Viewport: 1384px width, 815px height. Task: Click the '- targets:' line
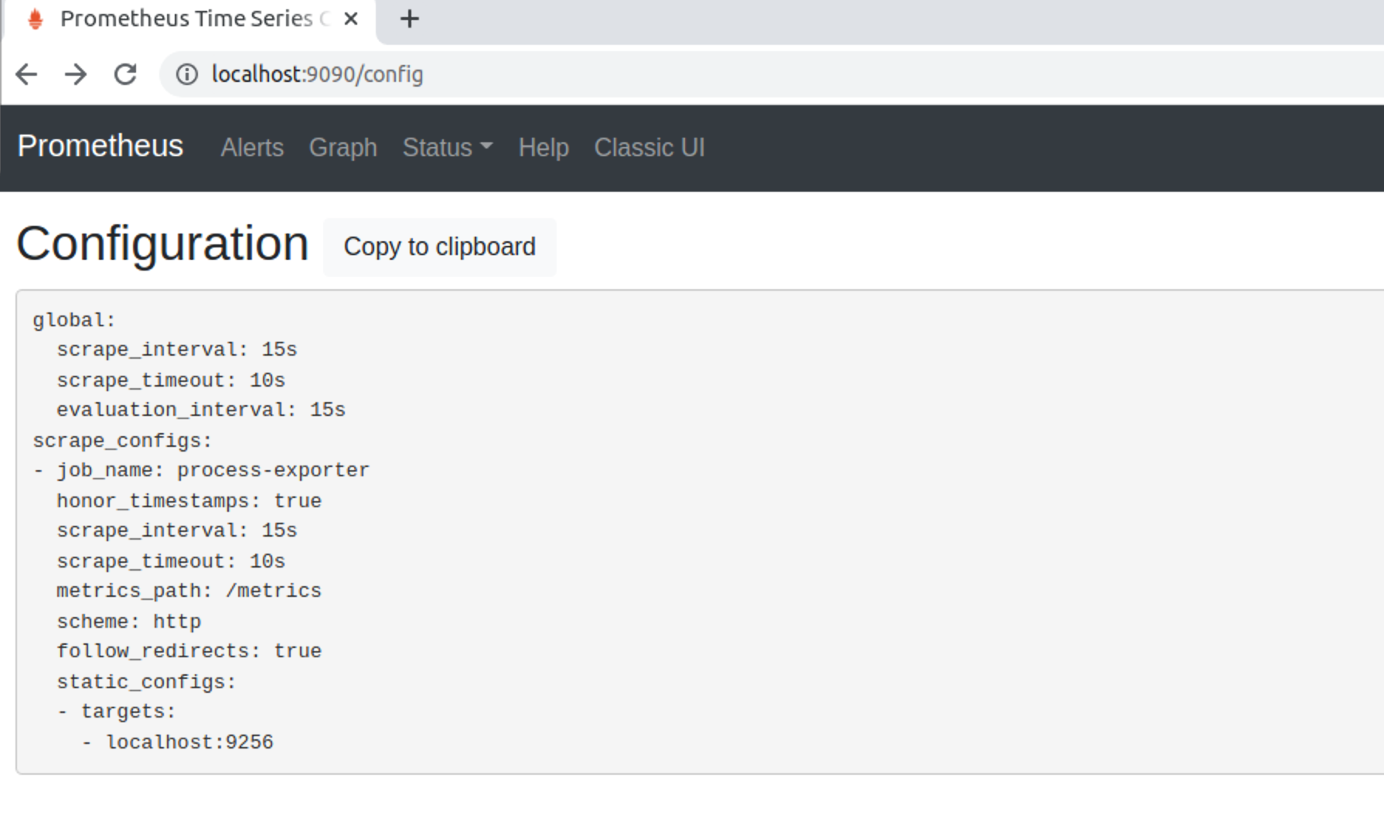click(117, 711)
